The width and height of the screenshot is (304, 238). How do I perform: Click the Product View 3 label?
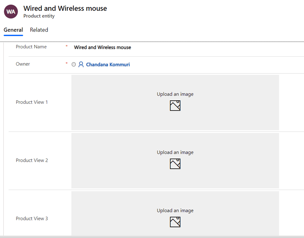click(x=32, y=218)
